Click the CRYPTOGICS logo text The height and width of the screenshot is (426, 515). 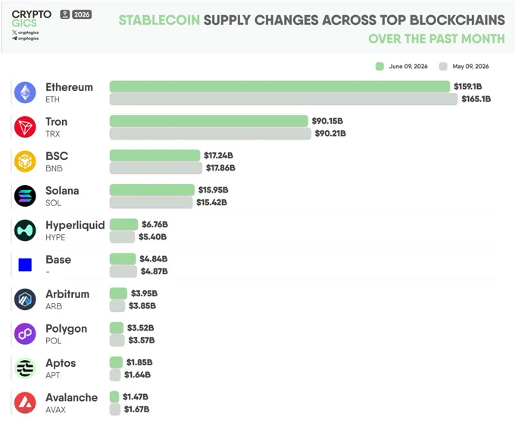click(x=31, y=19)
